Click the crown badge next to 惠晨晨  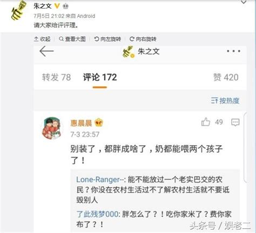coord(99,123)
